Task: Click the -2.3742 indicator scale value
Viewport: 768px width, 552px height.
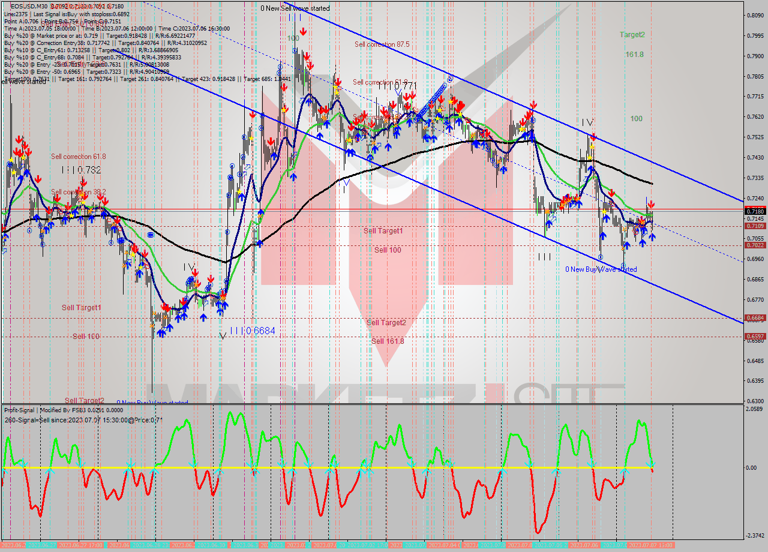Action: (x=754, y=536)
